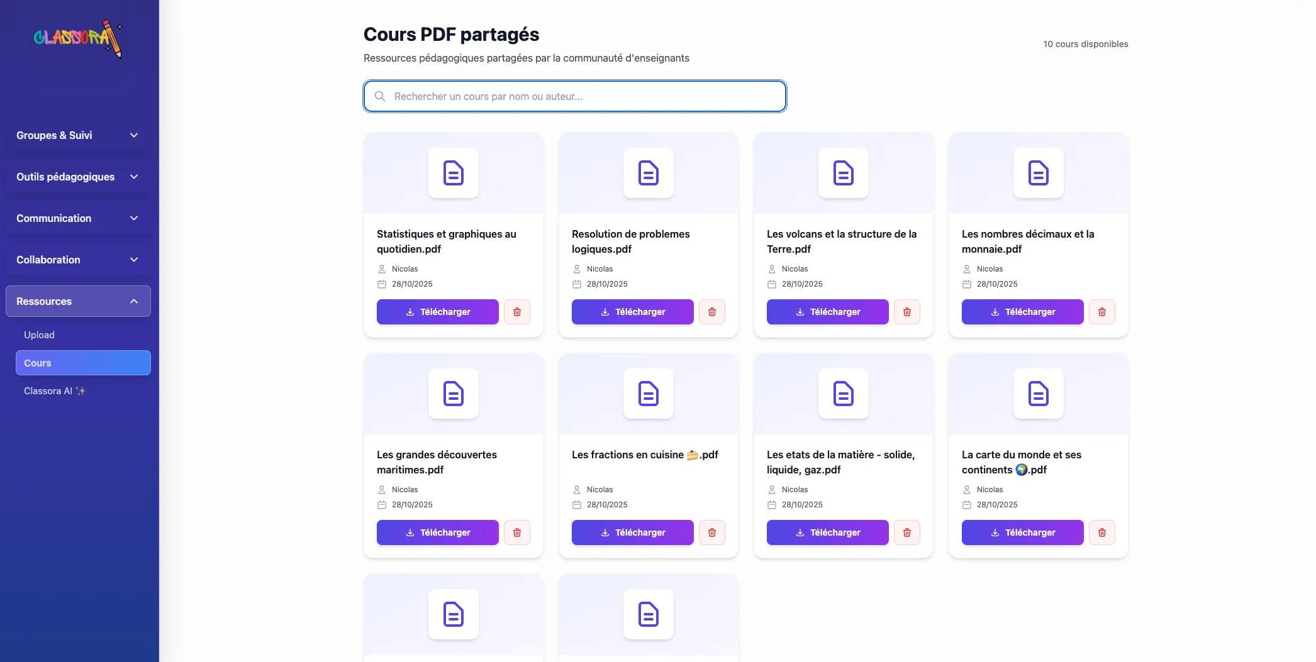The image size is (1316, 662).
Task: Select Classora AI in the sidebar
Action: [55, 390]
